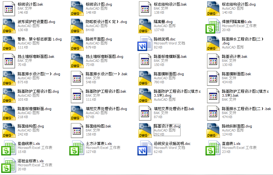Click the file name 标线设计图.dwg

point(99,4)
